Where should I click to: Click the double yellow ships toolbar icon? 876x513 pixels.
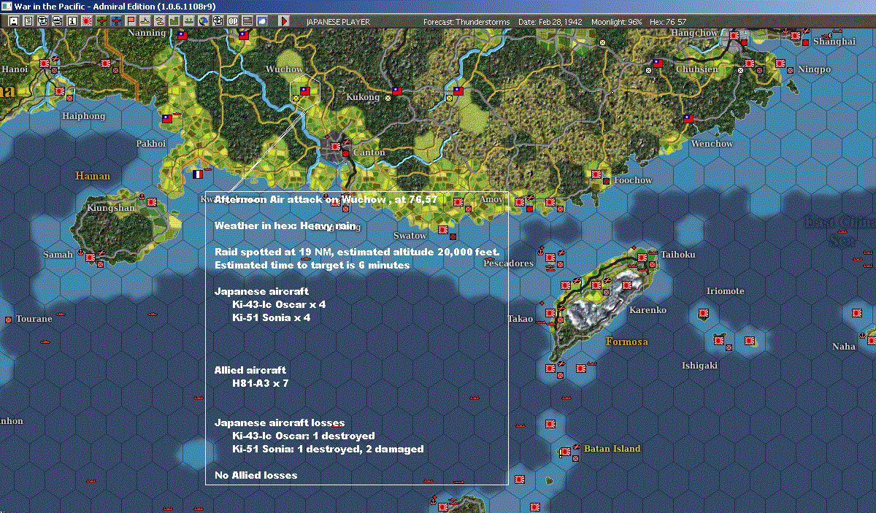(x=160, y=21)
